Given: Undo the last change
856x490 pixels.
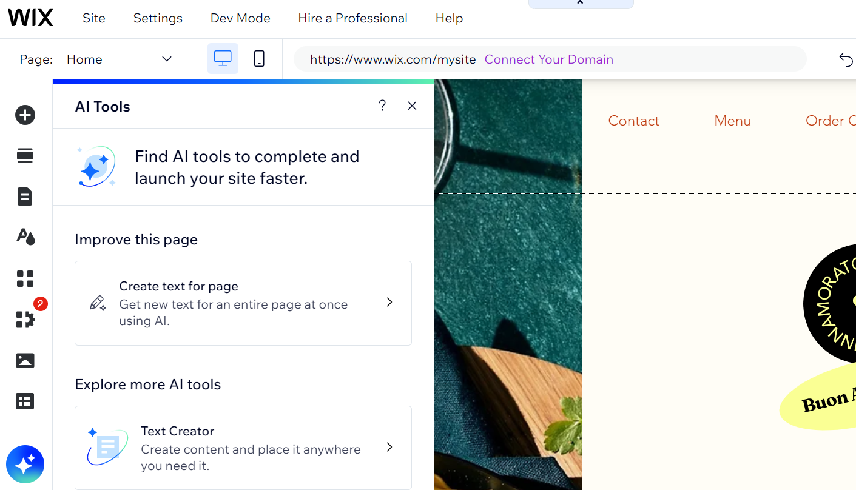Looking at the screenshot, I should pyautogui.click(x=847, y=59).
